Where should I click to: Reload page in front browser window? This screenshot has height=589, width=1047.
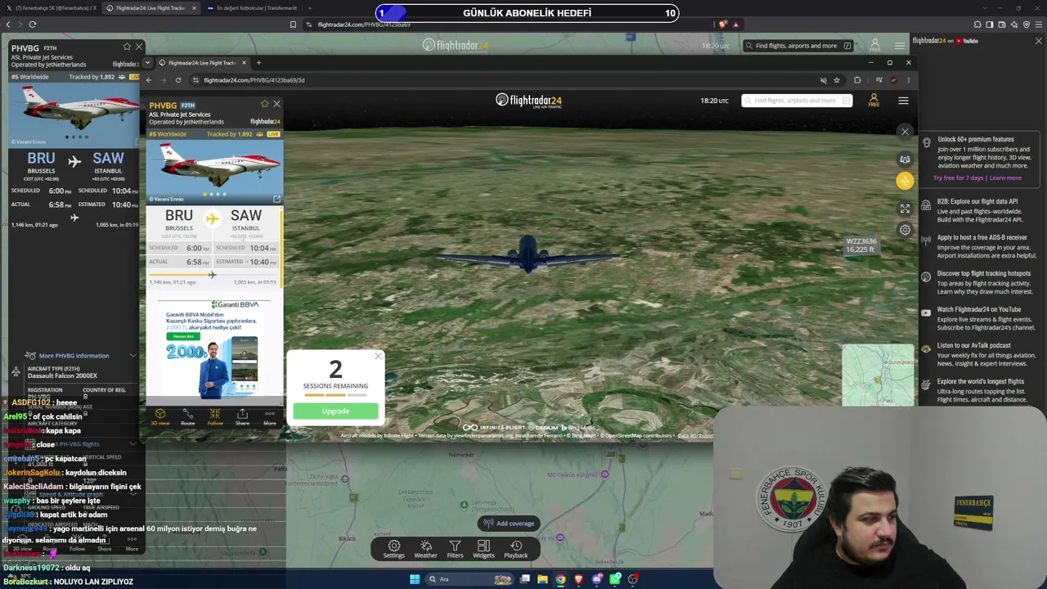(x=178, y=80)
